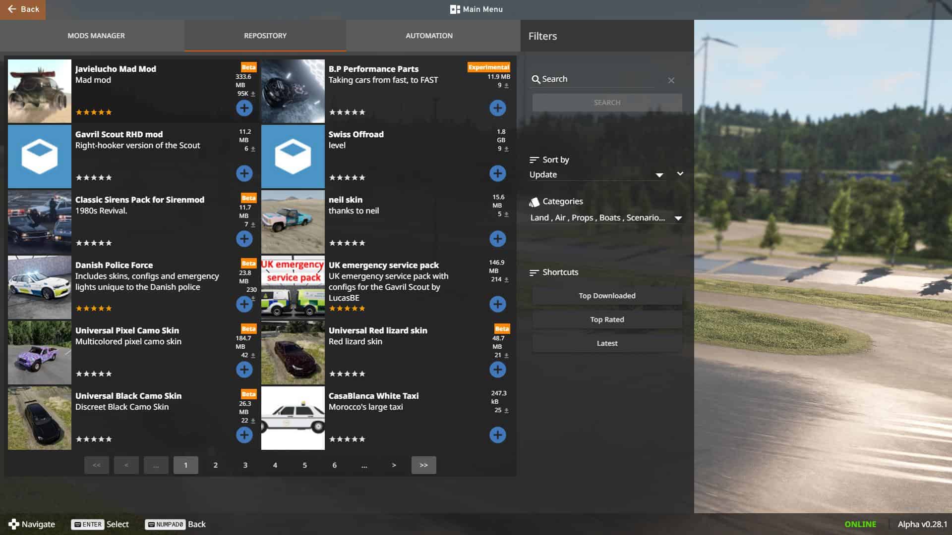952x535 pixels.
Task: Go to next page arrow
Action: pos(394,465)
